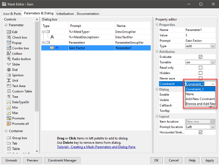Screen dimensions: 219x165
Task: Add a Spinbox control
Action: click(15, 75)
